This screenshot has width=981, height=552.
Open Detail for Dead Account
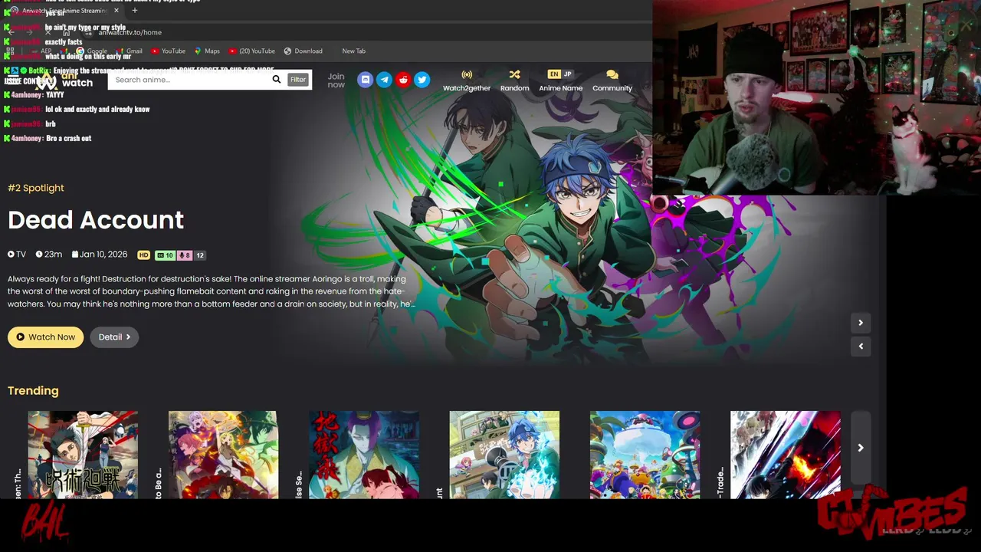(114, 337)
